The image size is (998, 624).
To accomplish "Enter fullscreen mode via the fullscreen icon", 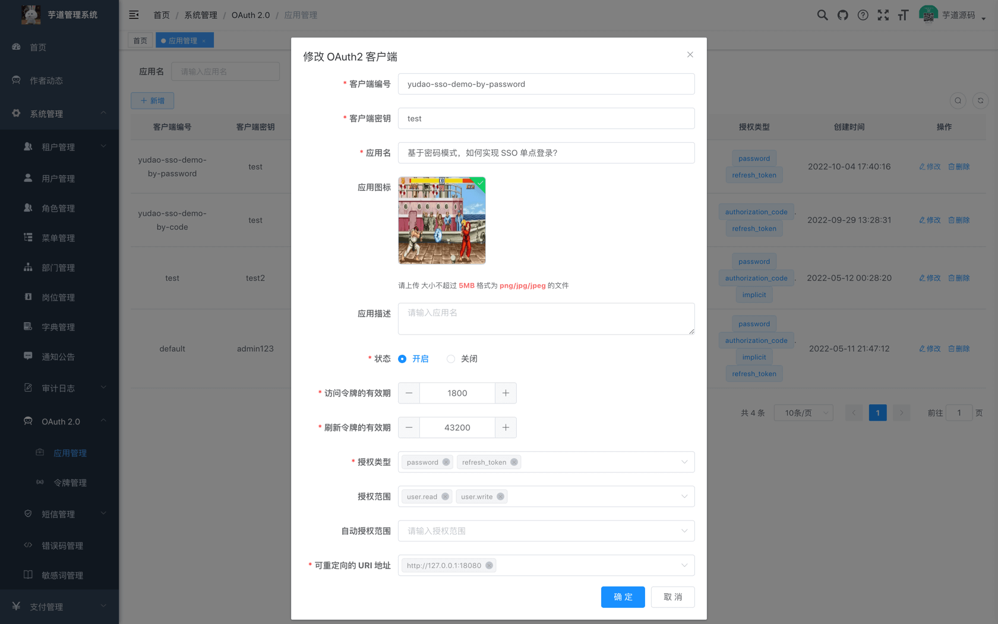I will [x=883, y=15].
